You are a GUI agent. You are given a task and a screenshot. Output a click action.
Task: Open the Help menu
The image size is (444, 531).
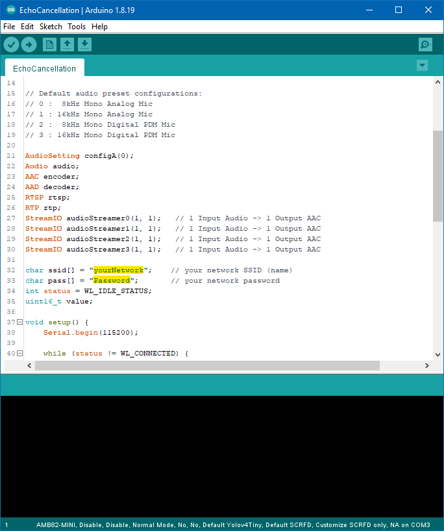[x=99, y=27]
